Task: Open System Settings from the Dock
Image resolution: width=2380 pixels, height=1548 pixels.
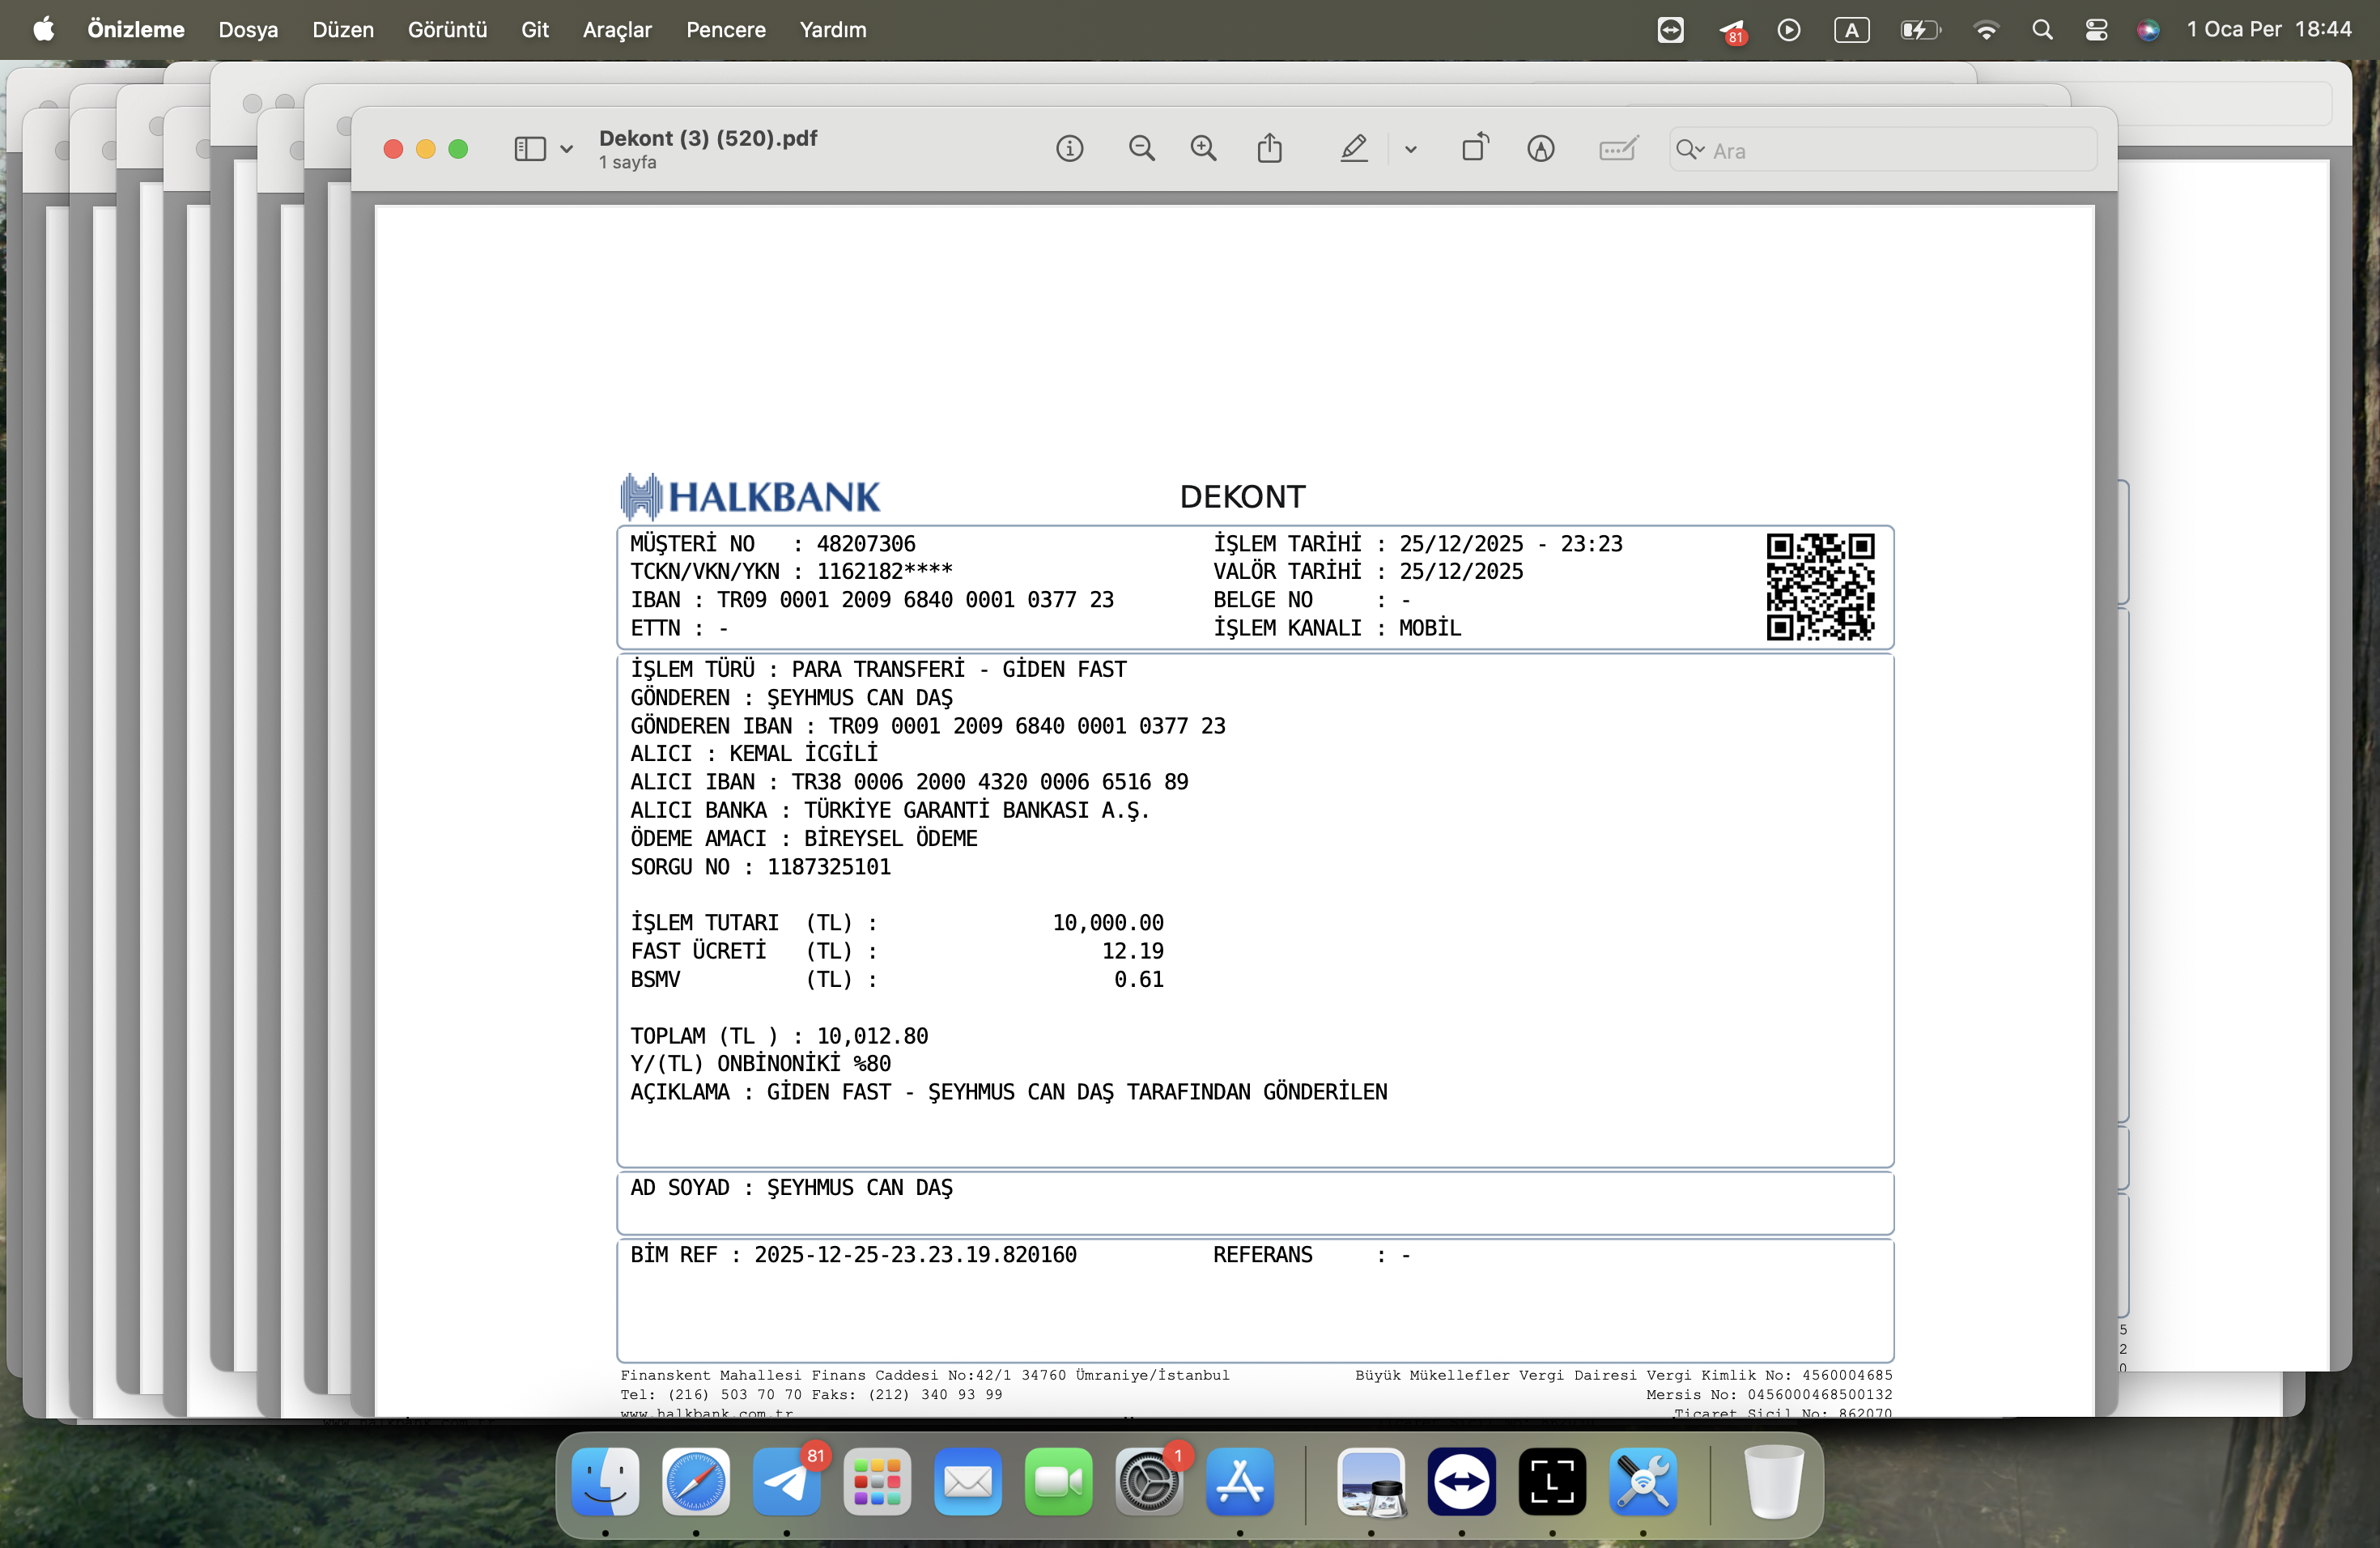Action: (1149, 1481)
